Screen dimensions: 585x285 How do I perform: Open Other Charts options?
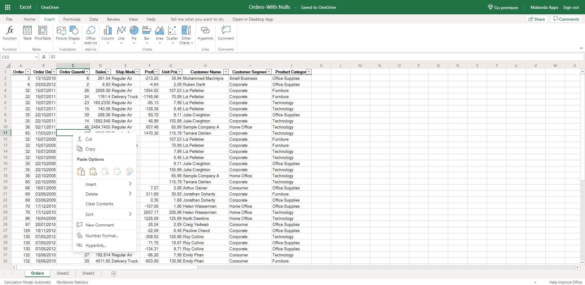tap(186, 35)
